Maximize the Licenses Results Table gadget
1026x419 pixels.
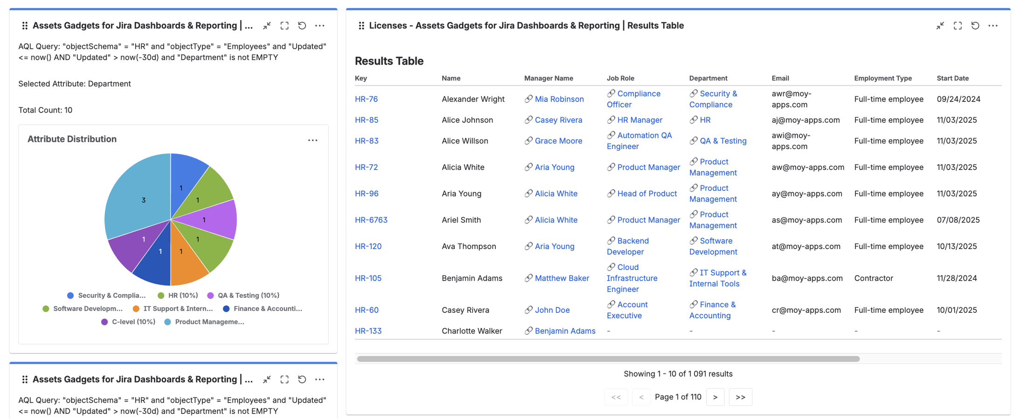click(957, 26)
